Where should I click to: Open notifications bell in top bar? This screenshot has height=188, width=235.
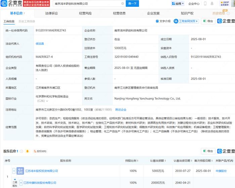pyautogui.click(x=212, y=3)
